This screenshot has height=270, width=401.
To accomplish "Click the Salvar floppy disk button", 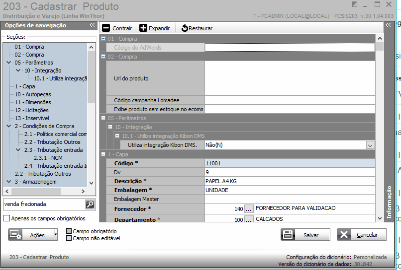I will [305, 235].
